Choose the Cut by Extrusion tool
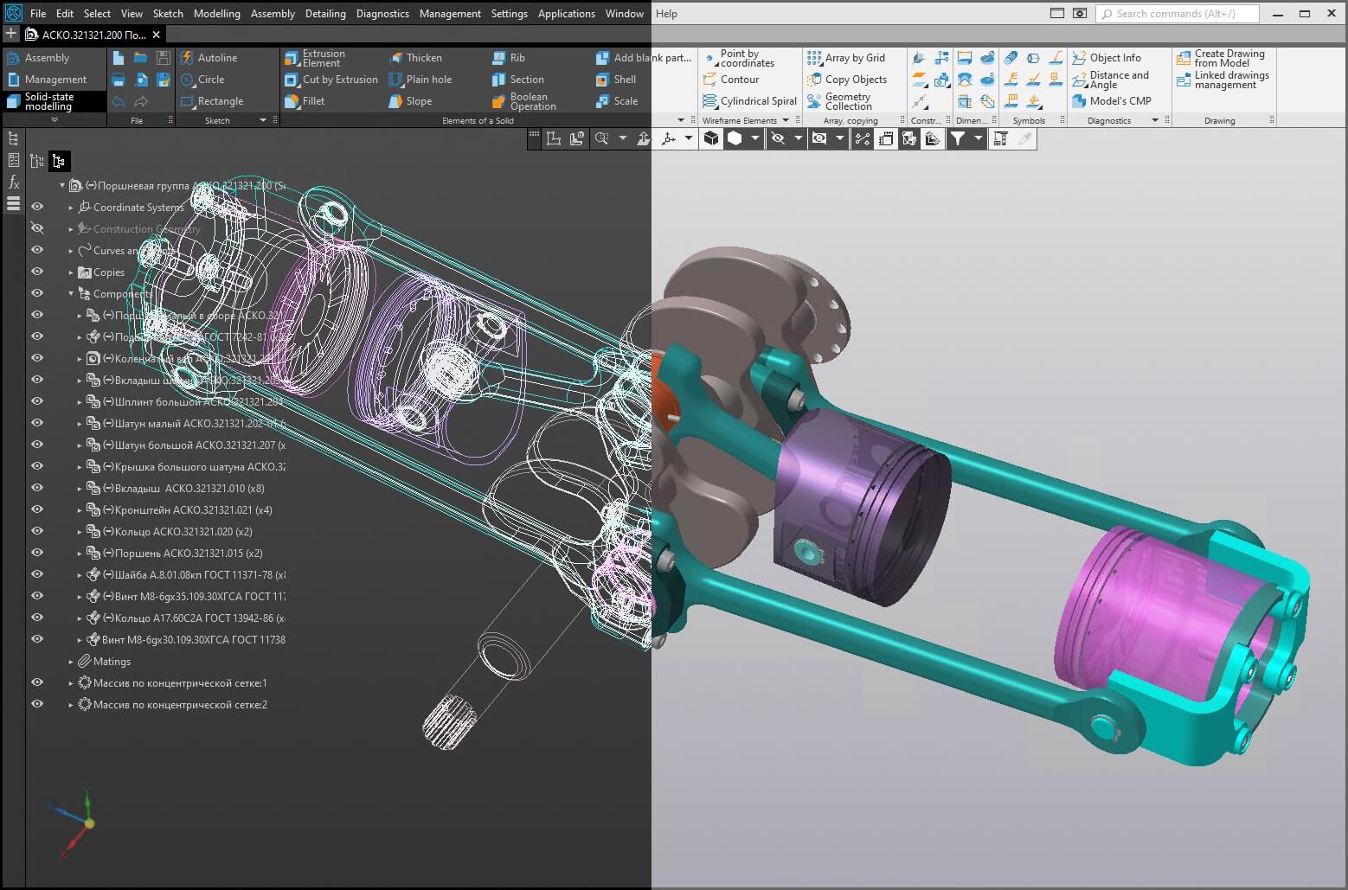 (x=331, y=80)
